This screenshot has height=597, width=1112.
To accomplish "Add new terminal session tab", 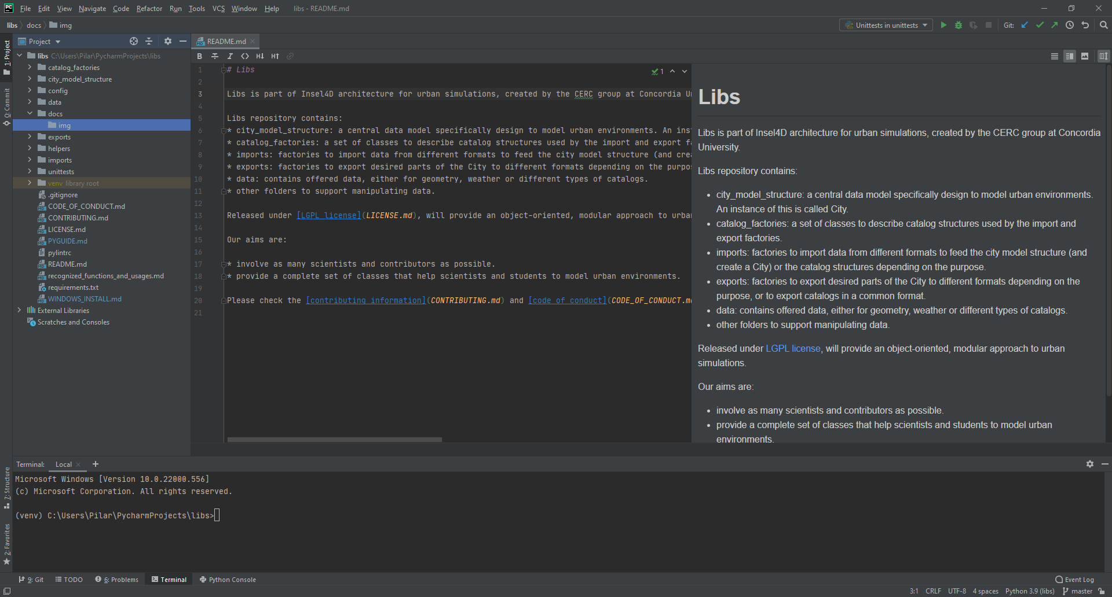I will [x=96, y=464].
